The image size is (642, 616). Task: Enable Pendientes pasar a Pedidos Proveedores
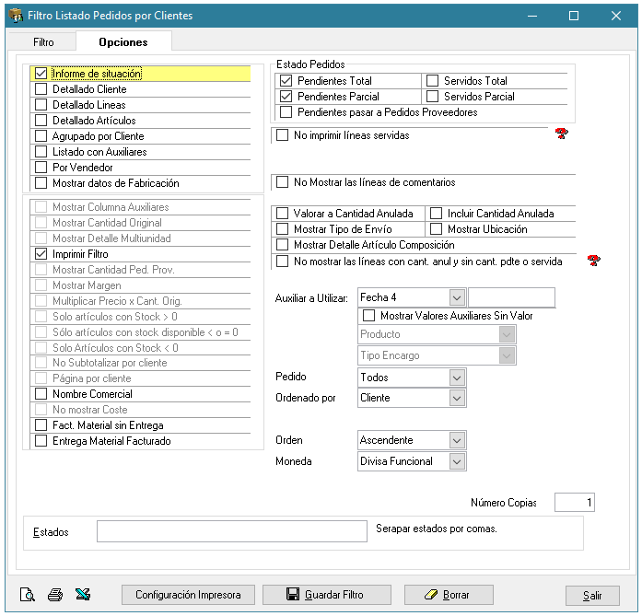click(286, 112)
